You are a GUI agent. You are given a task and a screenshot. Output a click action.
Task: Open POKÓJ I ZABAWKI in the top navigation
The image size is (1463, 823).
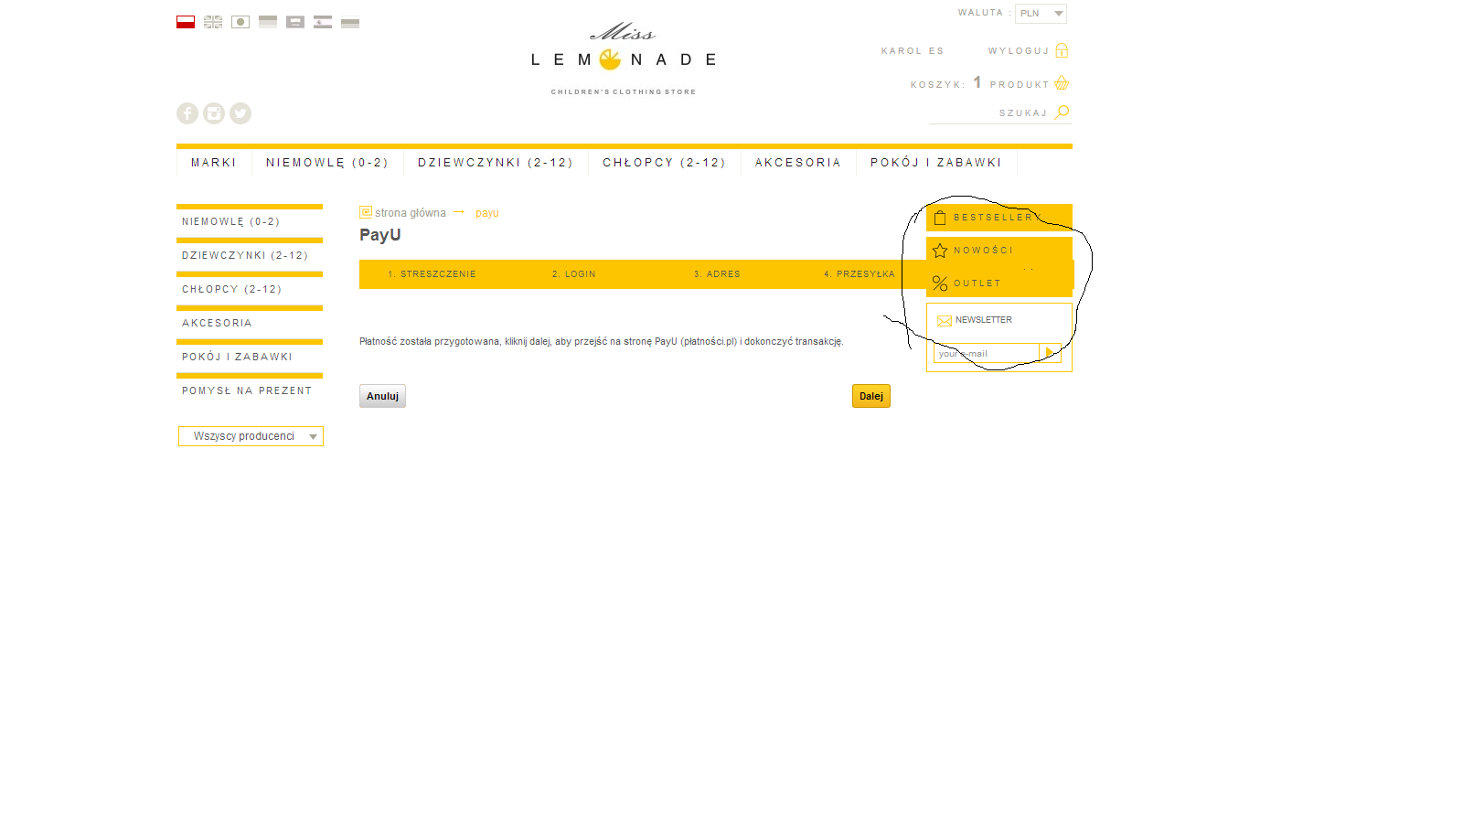(x=936, y=163)
